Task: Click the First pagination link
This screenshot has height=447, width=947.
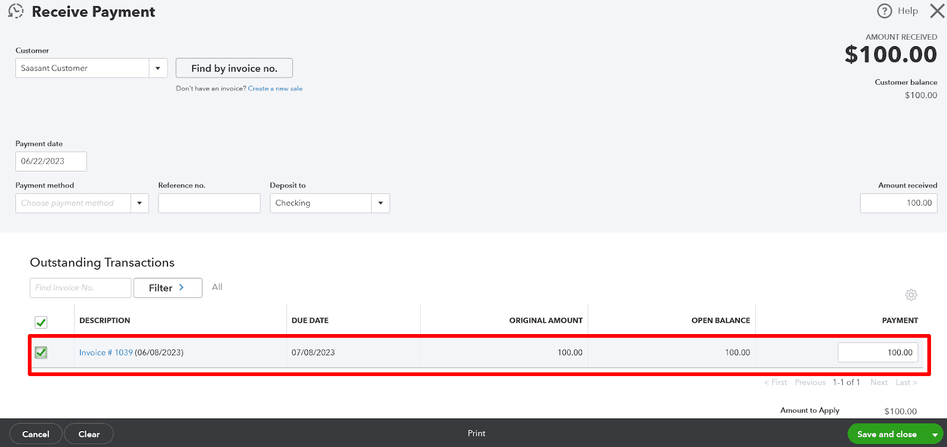Action: pyautogui.click(x=776, y=383)
